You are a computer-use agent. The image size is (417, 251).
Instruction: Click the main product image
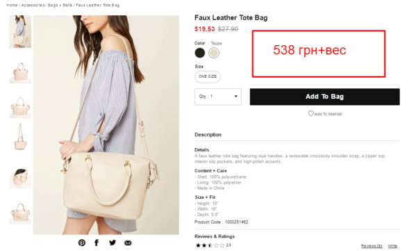pos(106,125)
